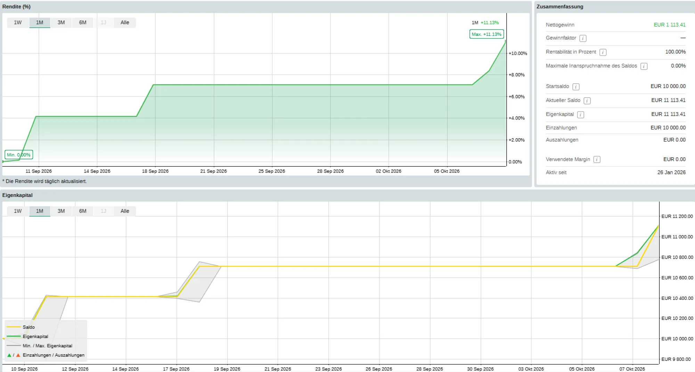Click the Aktueller Saldo info icon
Image resolution: width=695 pixels, height=372 pixels.
(587, 100)
